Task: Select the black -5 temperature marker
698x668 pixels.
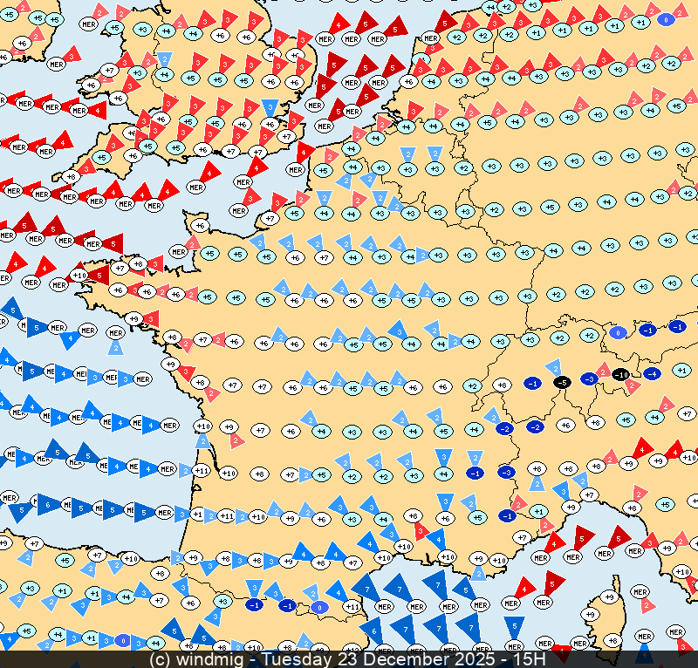Action: coord(563,382)
